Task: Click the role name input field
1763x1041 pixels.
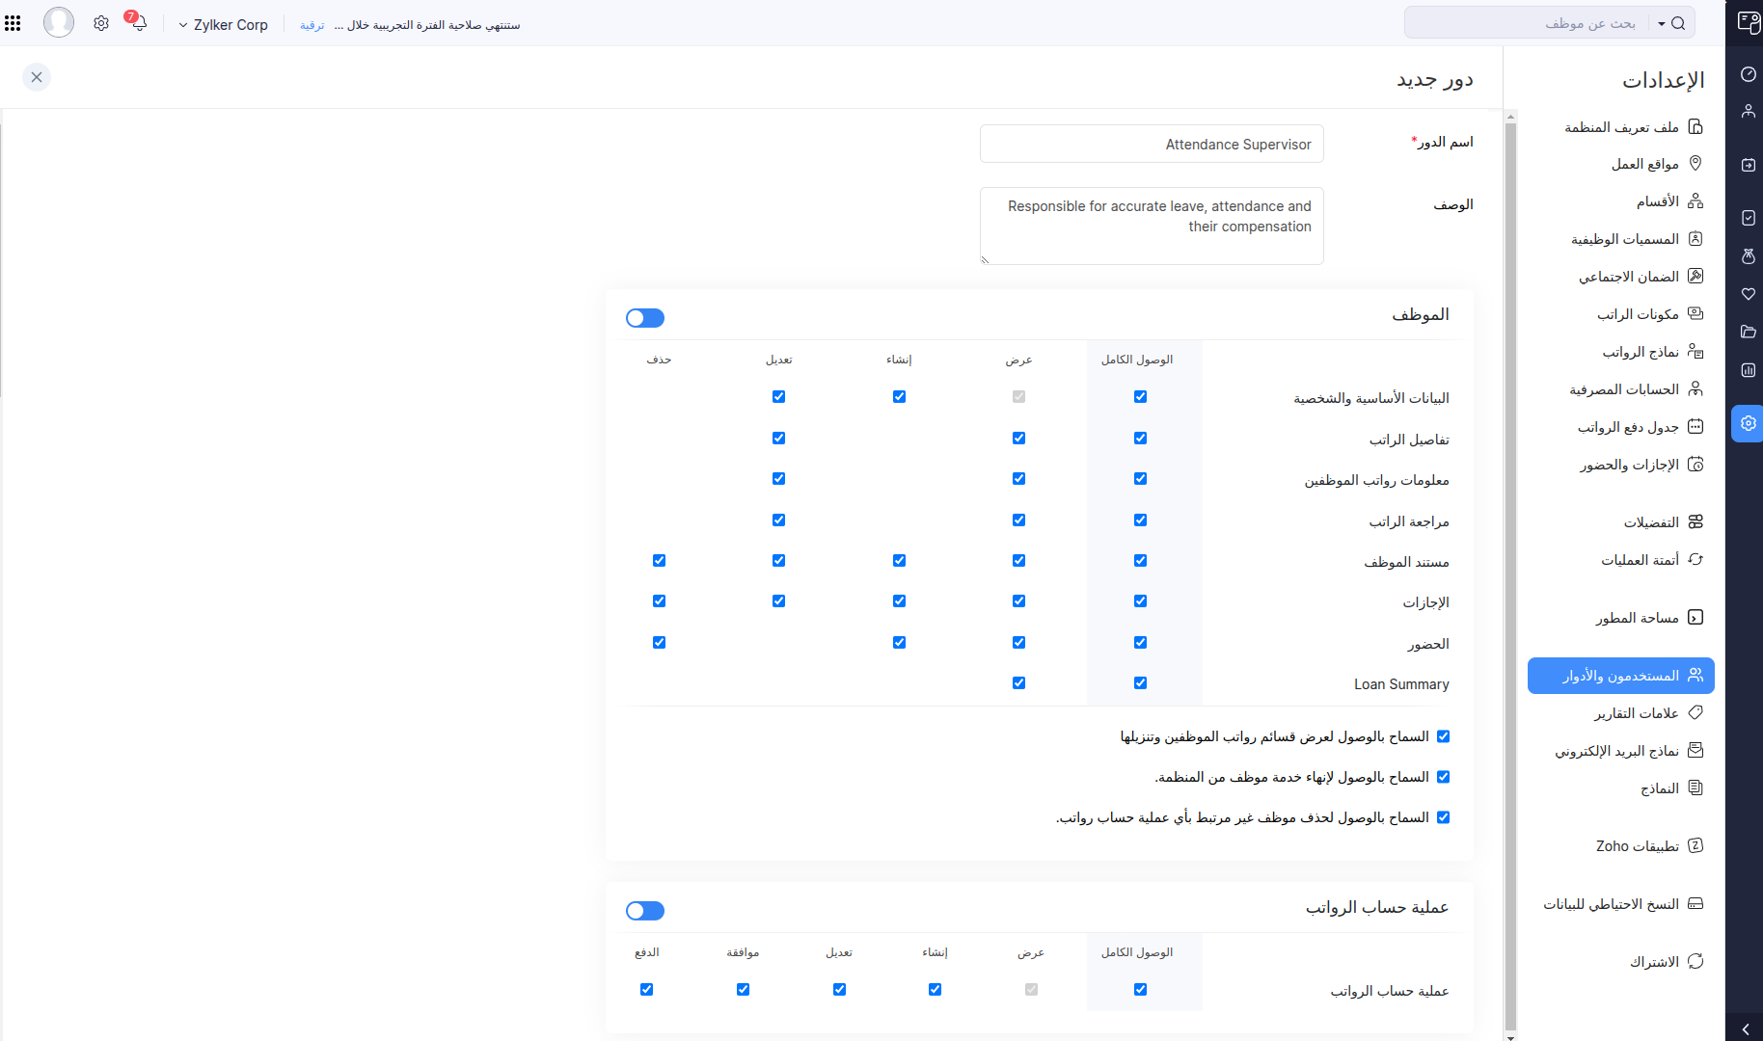Action: (1152, 145)
